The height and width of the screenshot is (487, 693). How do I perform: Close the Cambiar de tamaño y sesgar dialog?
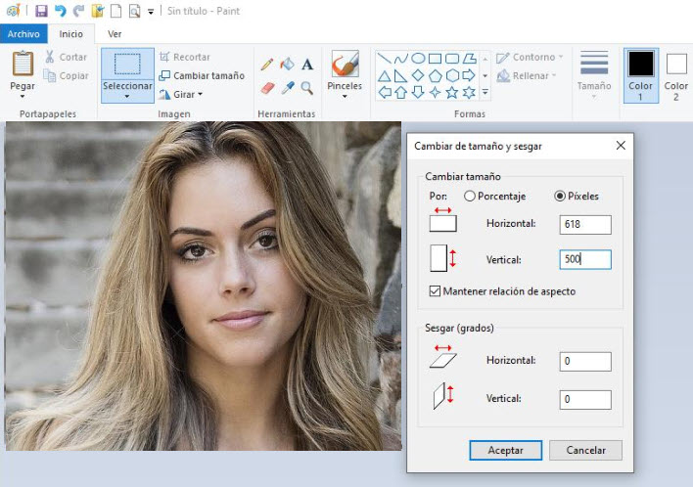[x=621, y=146]
